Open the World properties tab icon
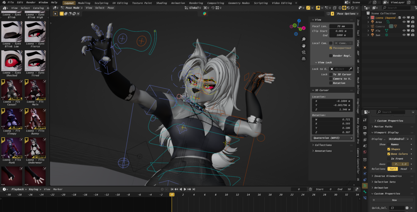This screenshot has height=212, width=417. tap(365, 152)
